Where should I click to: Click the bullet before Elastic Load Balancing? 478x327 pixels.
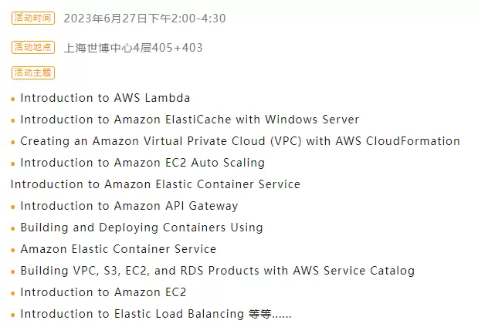[13, 315]
